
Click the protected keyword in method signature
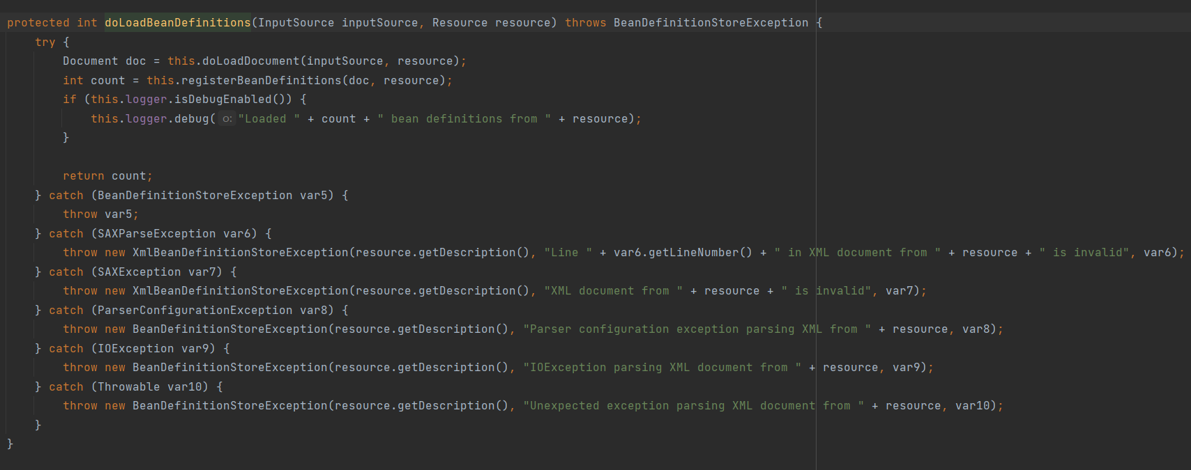tap(38, 23)
